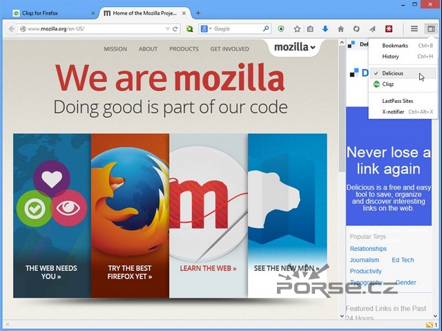442x331 pixels.
Task: Click the sidebar panel toolbar button
Action: coord(430,29)
